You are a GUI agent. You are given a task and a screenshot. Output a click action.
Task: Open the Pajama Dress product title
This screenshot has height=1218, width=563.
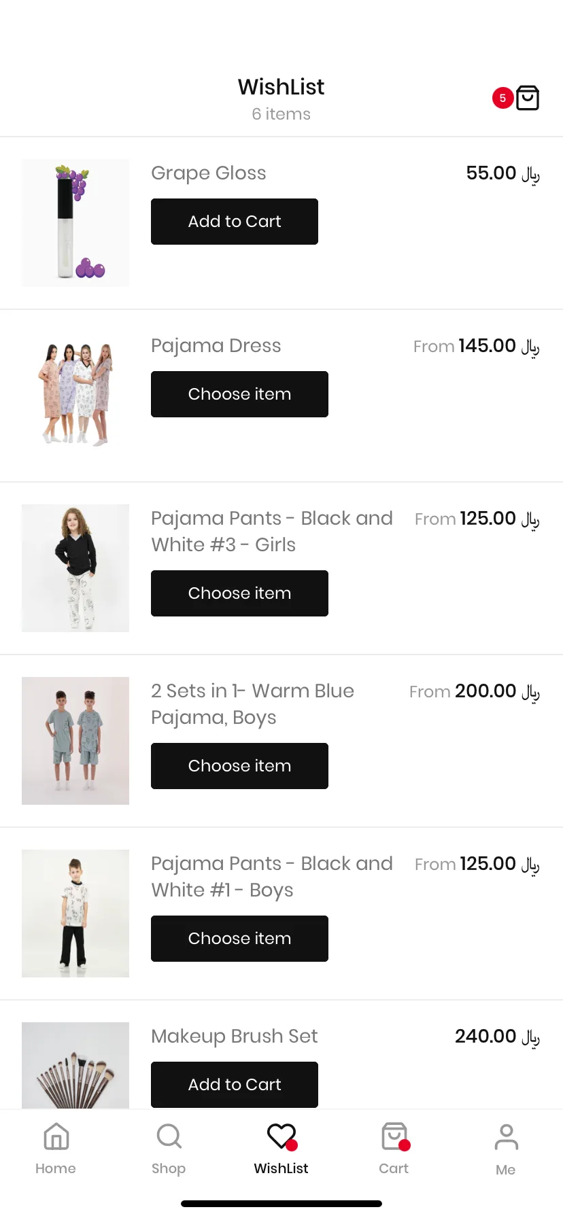216,345
